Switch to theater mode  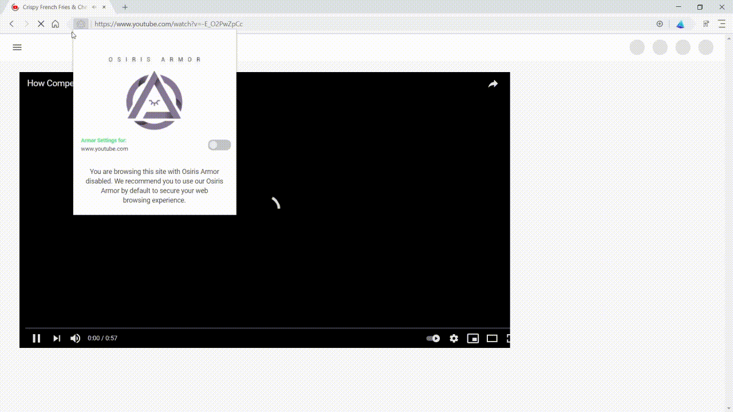coord(492,338)
